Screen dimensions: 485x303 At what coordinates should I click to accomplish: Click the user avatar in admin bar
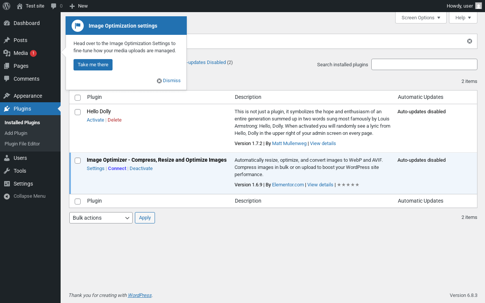pos(479,6)
